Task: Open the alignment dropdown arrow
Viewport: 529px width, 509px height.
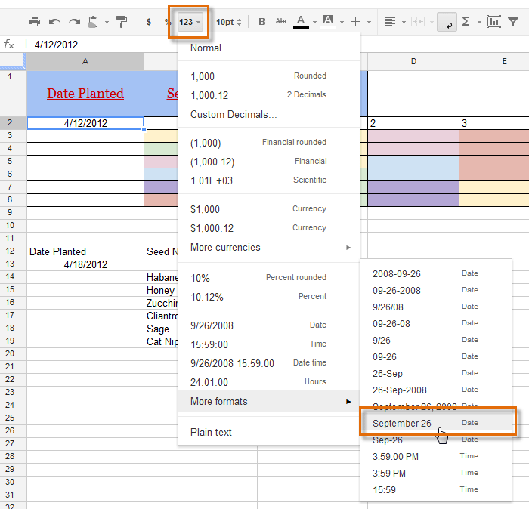Action: [404, 22]
